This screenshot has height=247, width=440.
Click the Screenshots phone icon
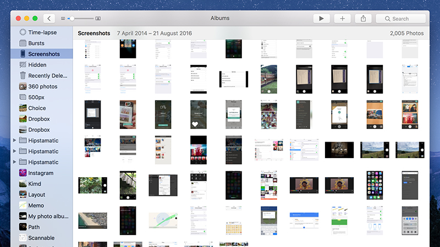coord(23,54)
